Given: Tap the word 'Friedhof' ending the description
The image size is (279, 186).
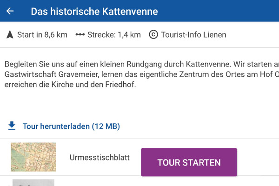Looking at the screenshot, I should (120, 85).
